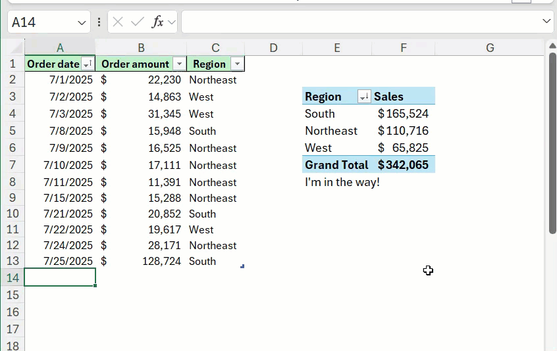Click the pivot West row label
The height and width of the screenshot is (351, 557).
337,147
